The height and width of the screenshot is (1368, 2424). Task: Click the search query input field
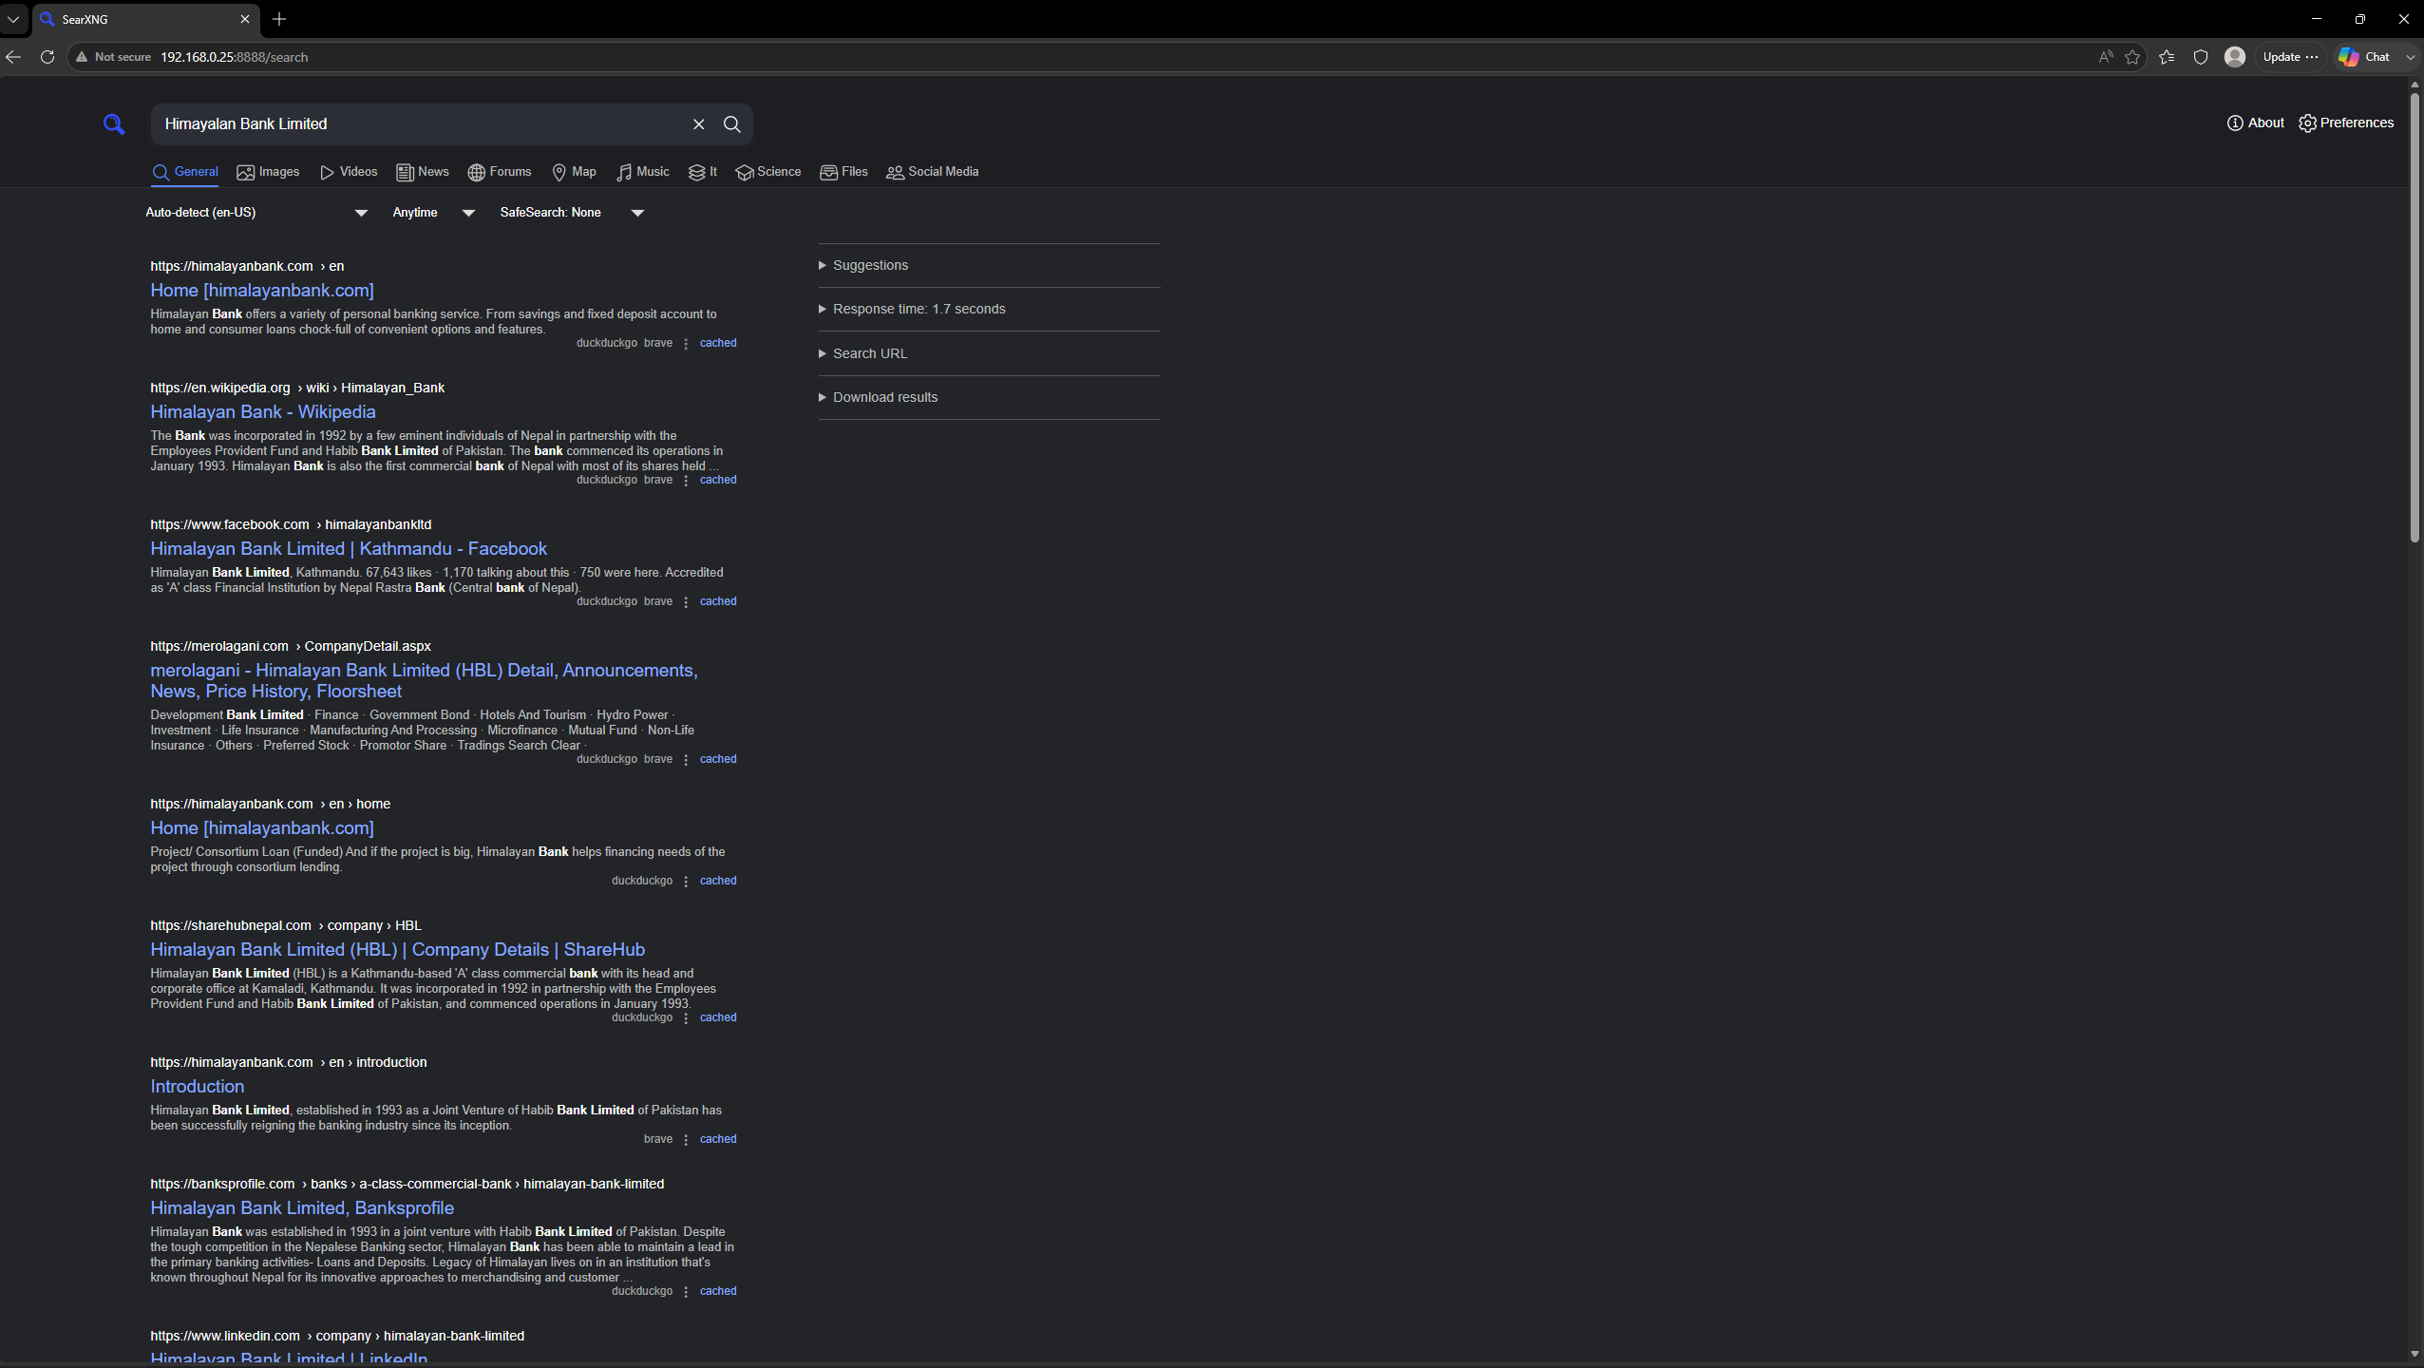coord(420,124)
